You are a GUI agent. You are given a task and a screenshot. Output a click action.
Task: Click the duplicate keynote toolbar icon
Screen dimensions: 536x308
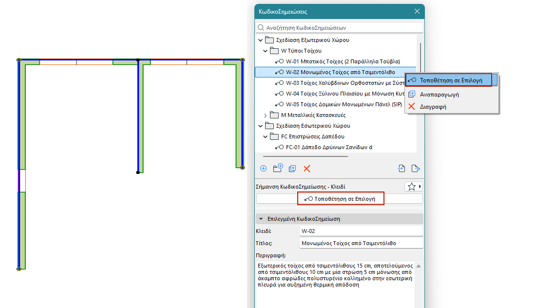point(292,169)
